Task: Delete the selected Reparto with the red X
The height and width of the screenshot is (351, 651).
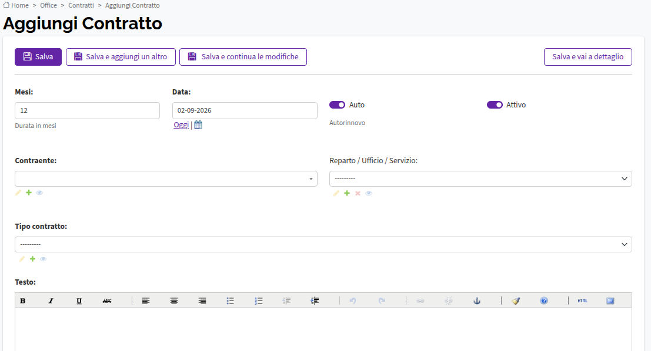Action: pyautogui.click(x=358, y=193)
